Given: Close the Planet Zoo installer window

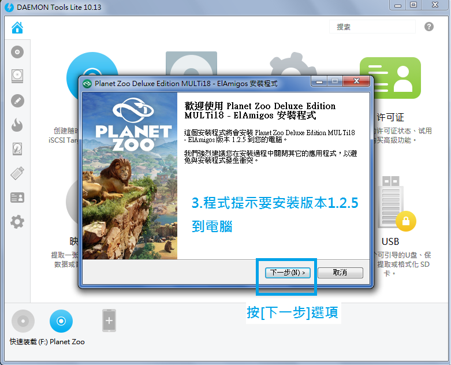Looking at the screenshot, I should tap(356, 81).
